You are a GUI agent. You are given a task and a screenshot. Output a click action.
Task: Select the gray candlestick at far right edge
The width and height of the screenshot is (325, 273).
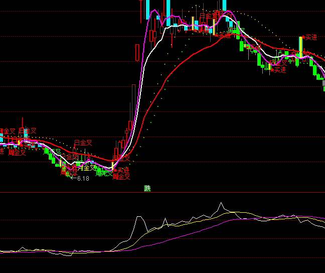click(x=323, y=84)
